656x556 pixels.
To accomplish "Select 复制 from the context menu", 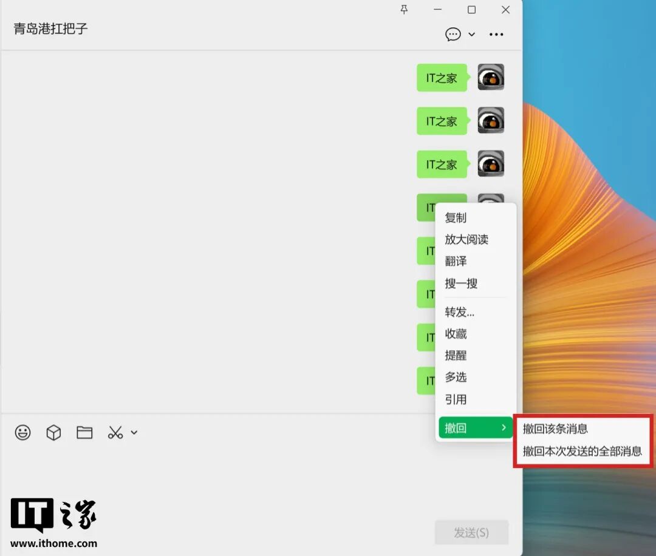I will (456, 218).
